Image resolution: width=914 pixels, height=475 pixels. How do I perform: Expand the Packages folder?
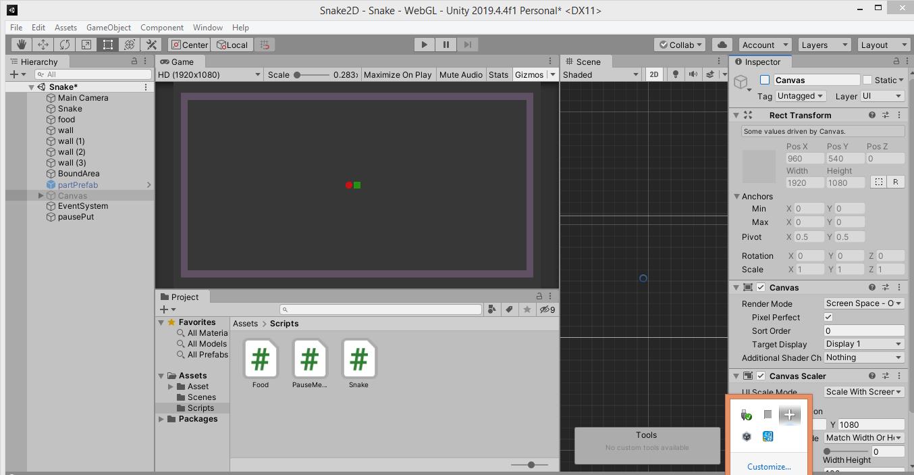[161, 419]
